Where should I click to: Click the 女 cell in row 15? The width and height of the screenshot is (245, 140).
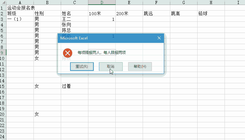47,86
